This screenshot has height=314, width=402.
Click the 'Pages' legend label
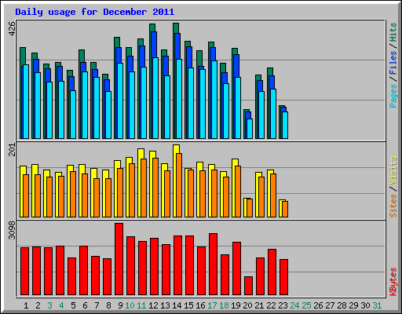pyautogui.click(x=393, y=96)
